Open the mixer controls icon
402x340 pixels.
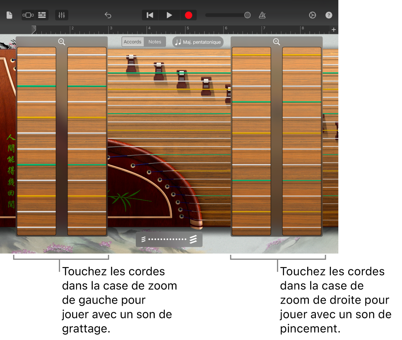coord(61,15)
